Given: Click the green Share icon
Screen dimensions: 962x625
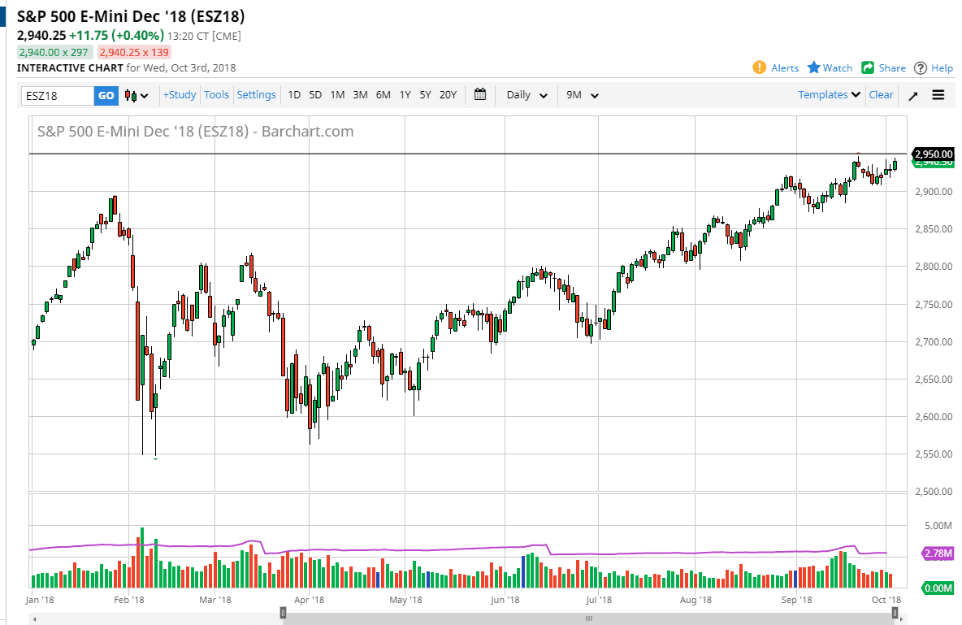Looking at the screenshot, I should (x=868, y=67).
